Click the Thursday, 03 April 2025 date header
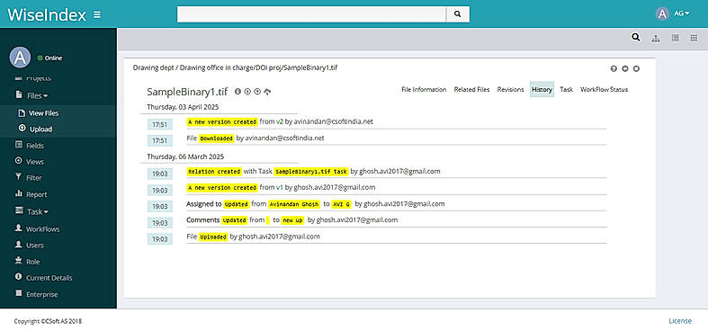The image size is (708, 331). [183, 107]
